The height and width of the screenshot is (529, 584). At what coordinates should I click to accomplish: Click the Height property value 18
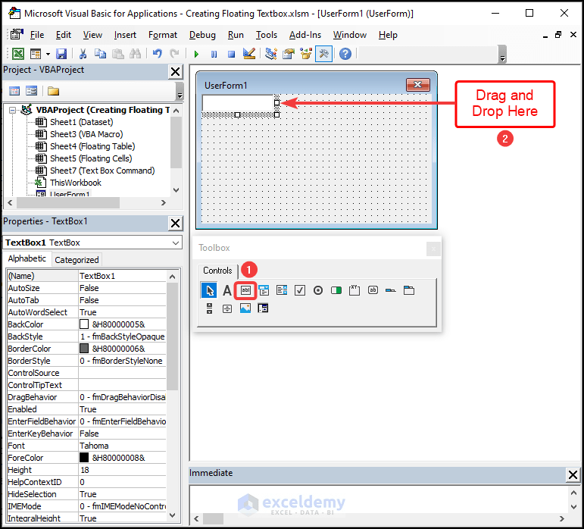[x=122, y=470]
